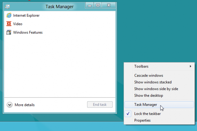Click the red Video app icon
The image size is (197, 131).
[x=9, y=24]
